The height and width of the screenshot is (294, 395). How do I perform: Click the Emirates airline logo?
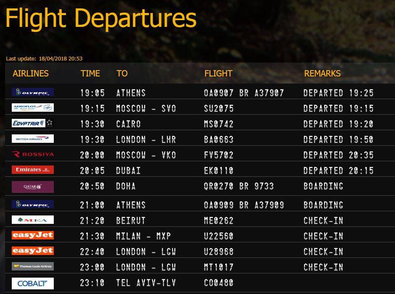33,170
